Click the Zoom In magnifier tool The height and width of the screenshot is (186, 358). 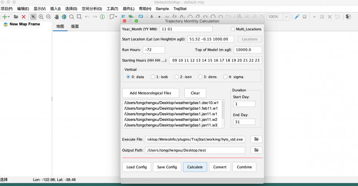click(x=41, y=17)
